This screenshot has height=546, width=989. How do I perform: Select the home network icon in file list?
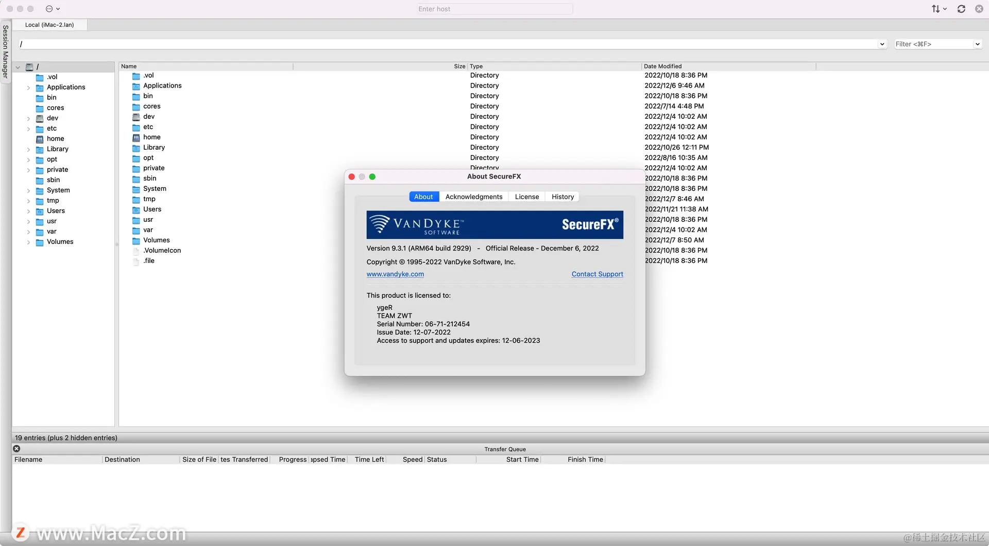point(136,137)
